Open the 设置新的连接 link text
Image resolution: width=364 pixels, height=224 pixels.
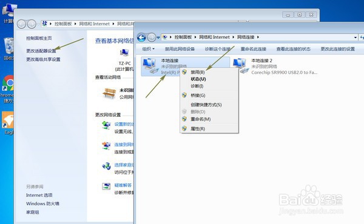point(124,124)
